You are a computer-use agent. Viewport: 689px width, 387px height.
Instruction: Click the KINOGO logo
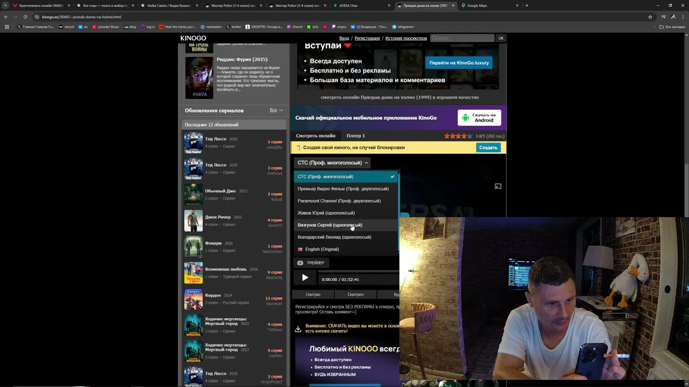point(193,38)
